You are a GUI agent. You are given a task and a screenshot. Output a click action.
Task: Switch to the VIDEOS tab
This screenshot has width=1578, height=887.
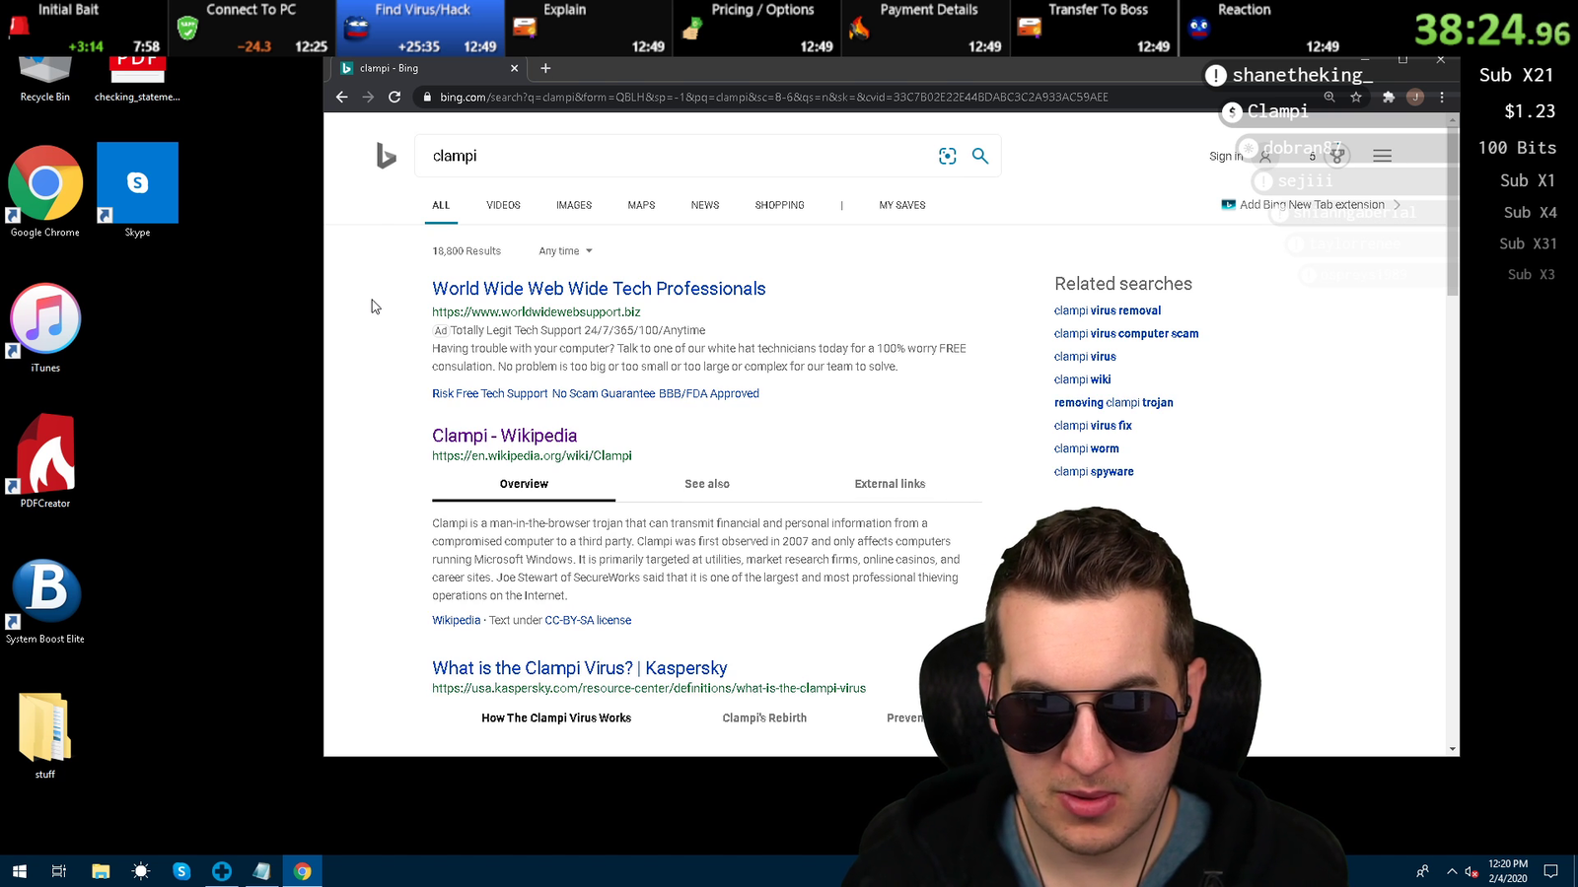(x=503, y=205)
